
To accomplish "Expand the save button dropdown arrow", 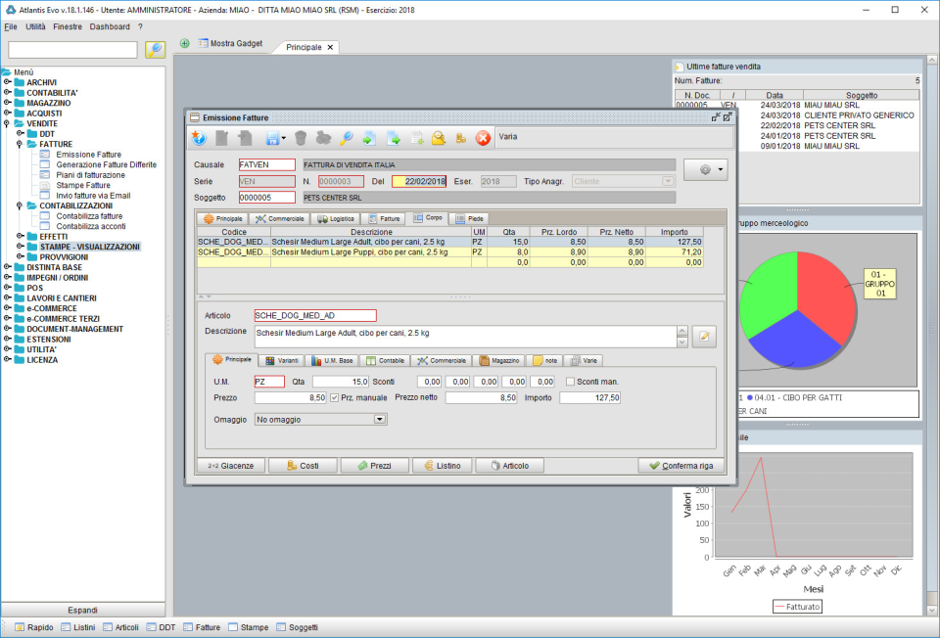I will (x=283, y=138).
